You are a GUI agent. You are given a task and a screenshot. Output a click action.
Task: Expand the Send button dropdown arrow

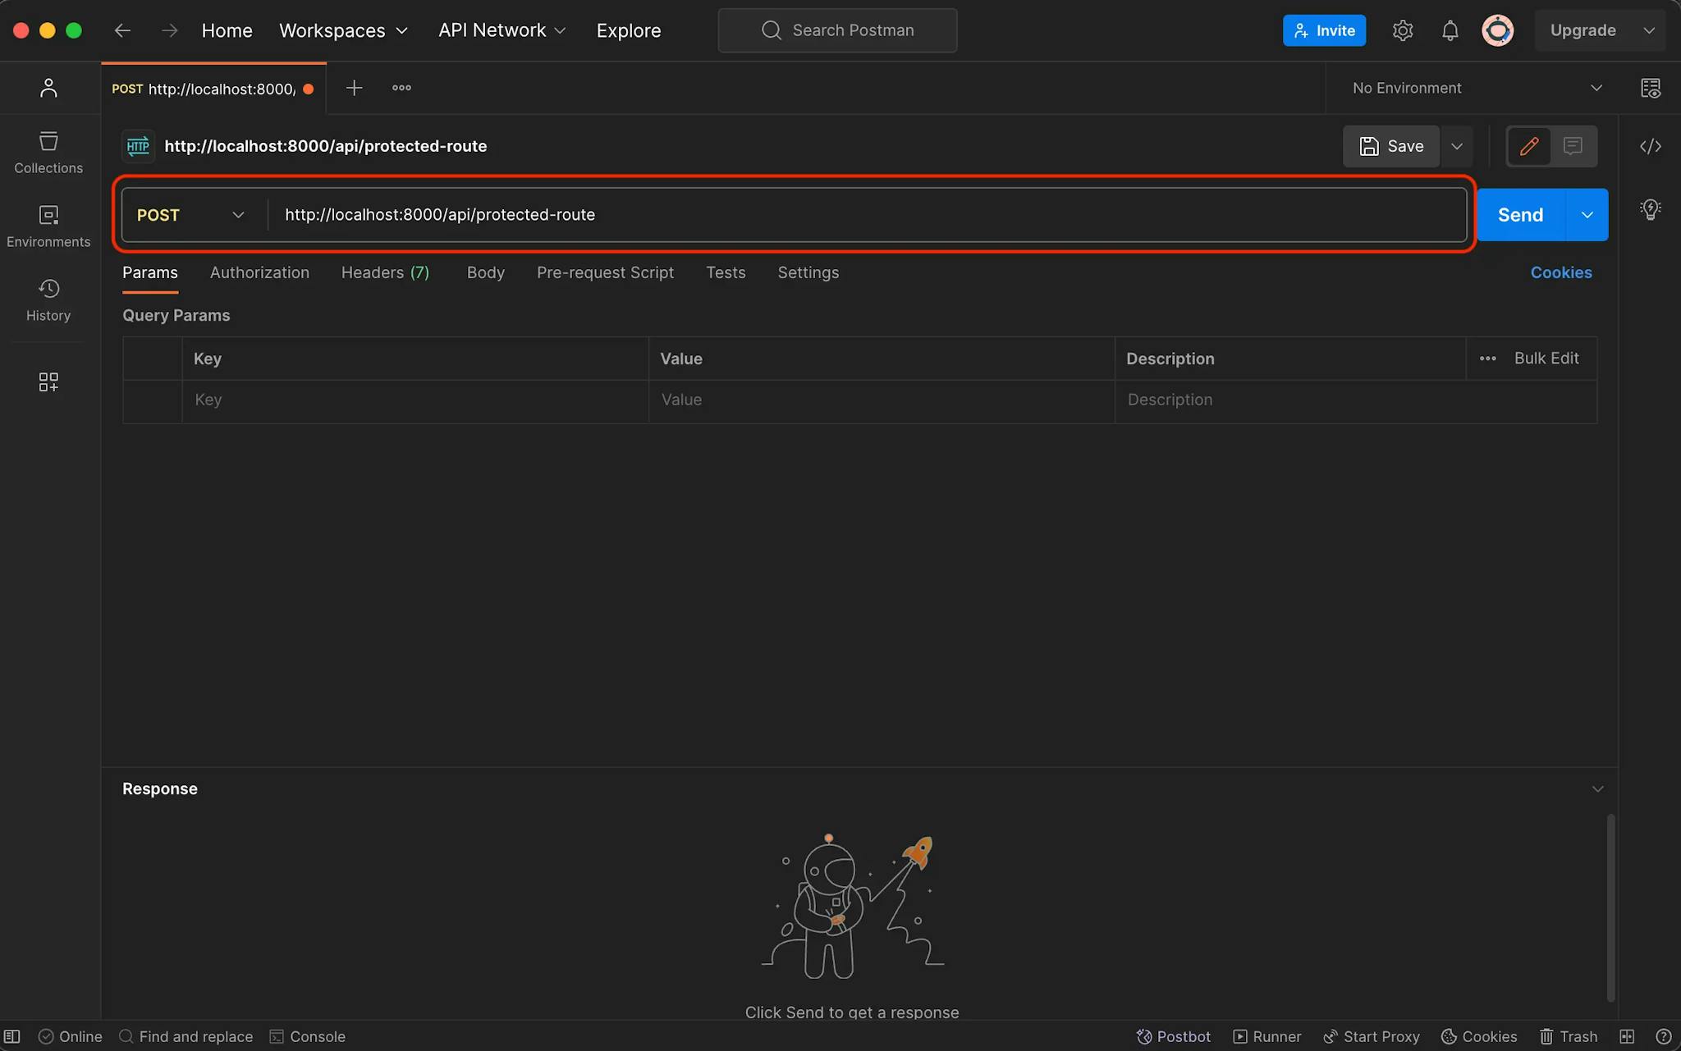pos(1587,214)
